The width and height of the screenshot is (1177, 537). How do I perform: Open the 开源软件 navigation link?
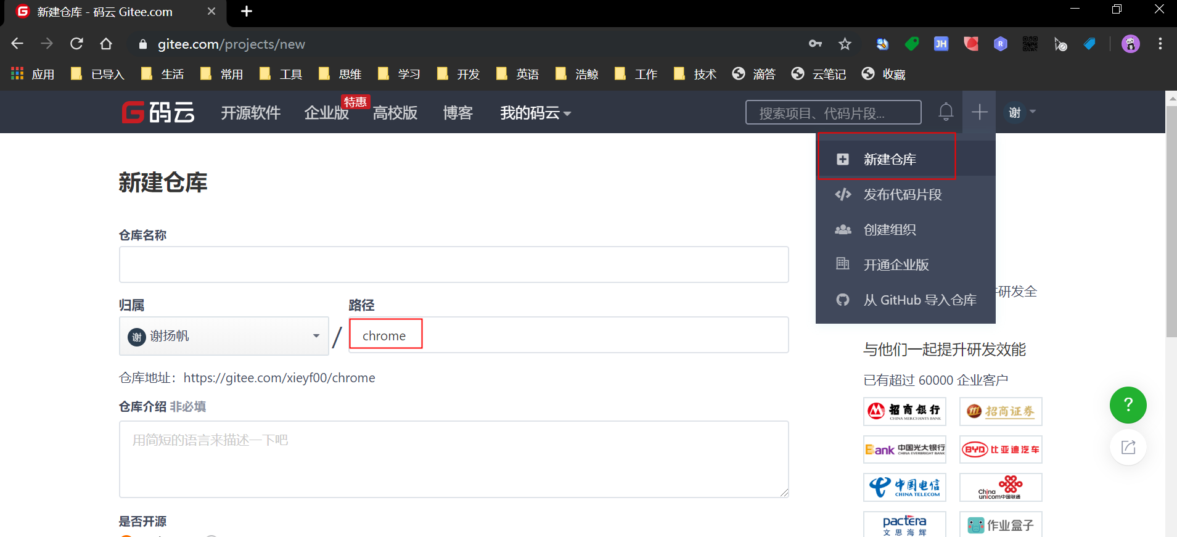coord(250,113)
